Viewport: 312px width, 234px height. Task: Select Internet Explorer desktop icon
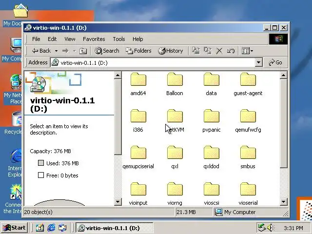pyautogui.click(x=15, y=162)
